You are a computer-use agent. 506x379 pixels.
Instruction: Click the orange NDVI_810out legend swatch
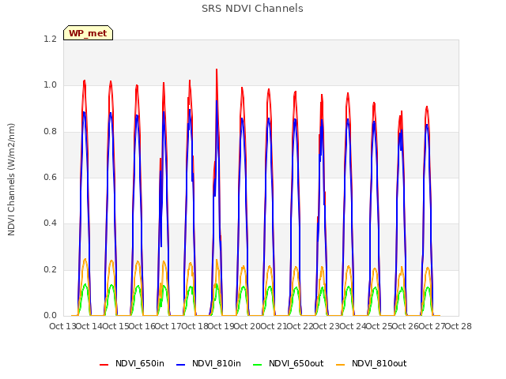[341, 365]
